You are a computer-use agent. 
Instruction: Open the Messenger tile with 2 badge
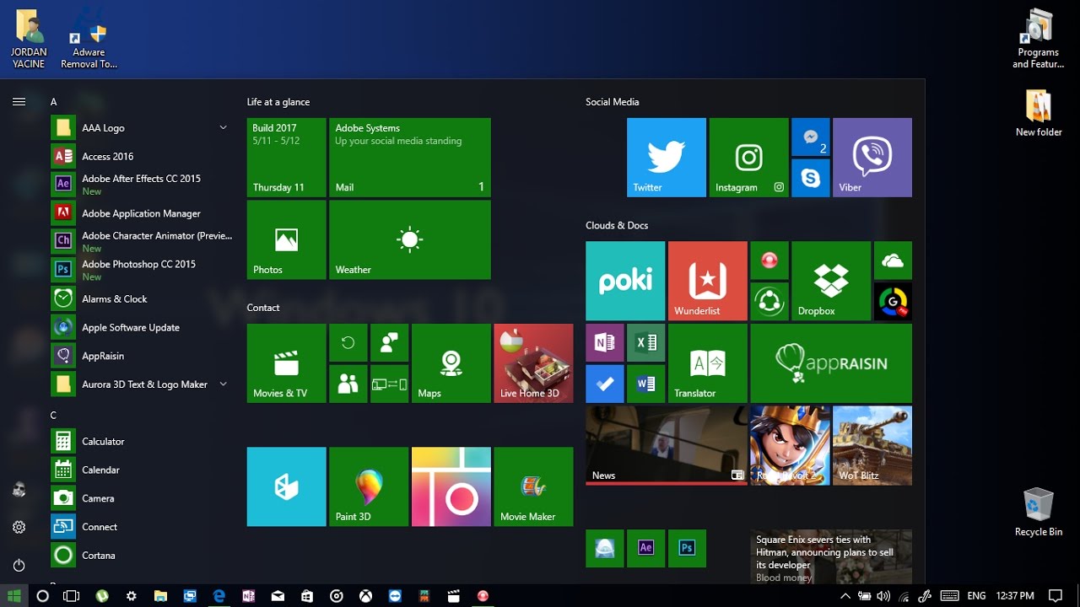click(x=811, y=137)
